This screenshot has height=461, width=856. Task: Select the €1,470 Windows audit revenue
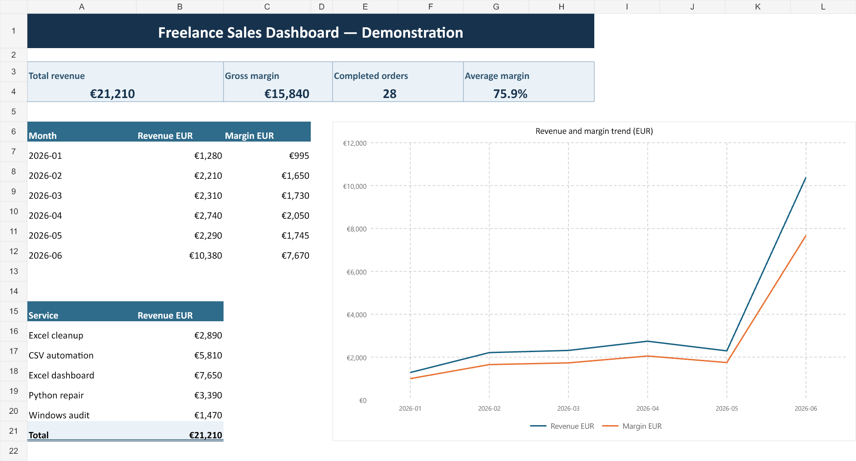pos(180,411)
